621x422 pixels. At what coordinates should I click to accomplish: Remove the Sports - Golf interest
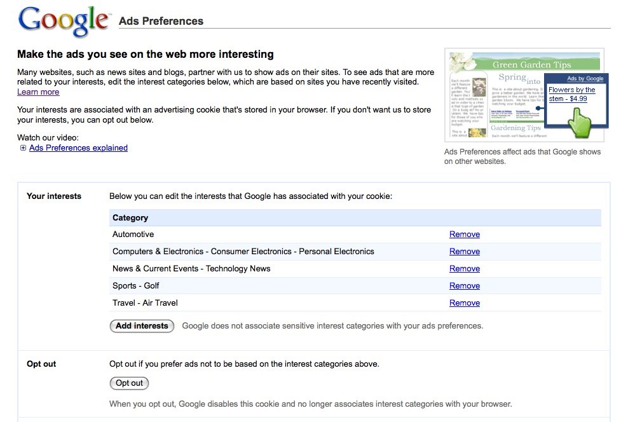pos(464,286)
